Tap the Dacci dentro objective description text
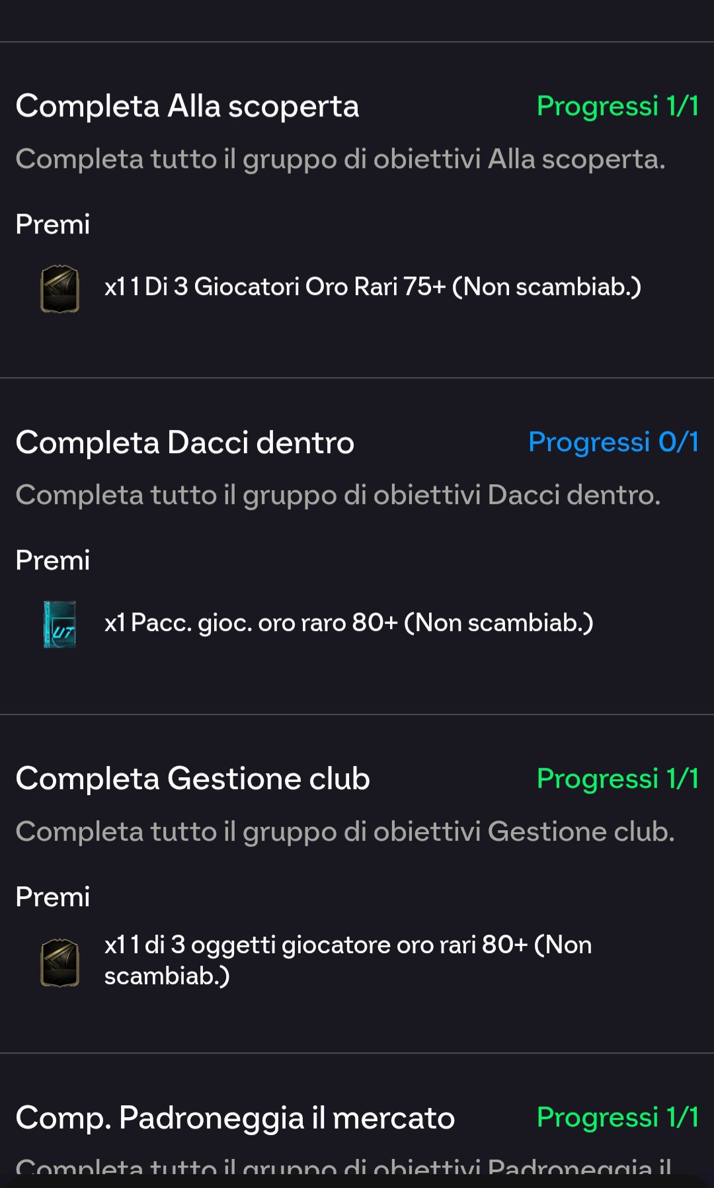Screen dimensions: 714x1188 pyautogui.click(x=338, y=495)
